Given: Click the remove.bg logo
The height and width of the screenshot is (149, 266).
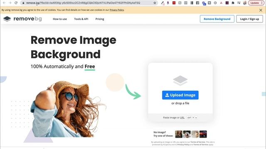Looking at the screenshot, I should (x=22, y=19).
